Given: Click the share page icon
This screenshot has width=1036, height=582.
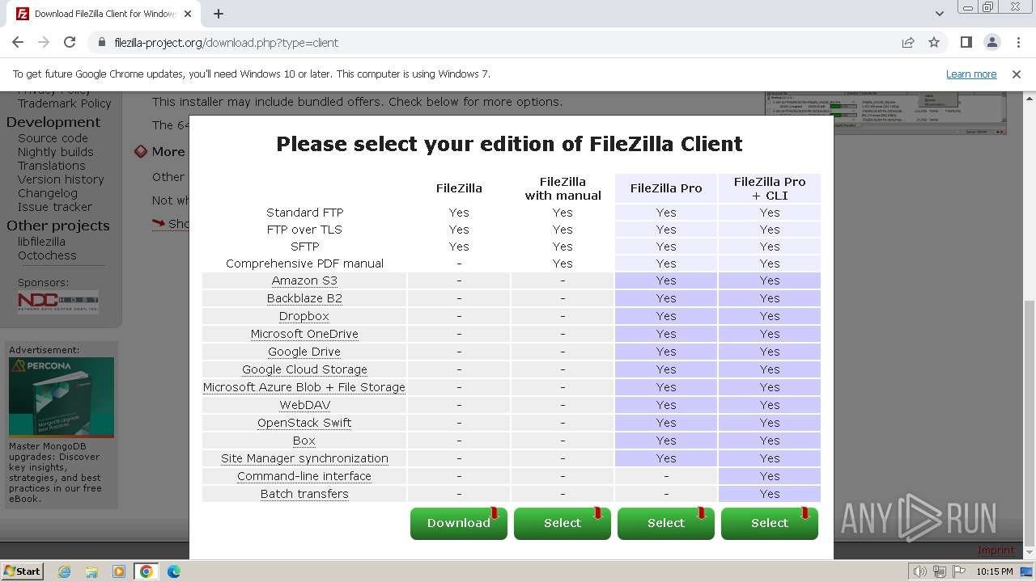Looking at the screenshot, I should (x=908, y=43).
